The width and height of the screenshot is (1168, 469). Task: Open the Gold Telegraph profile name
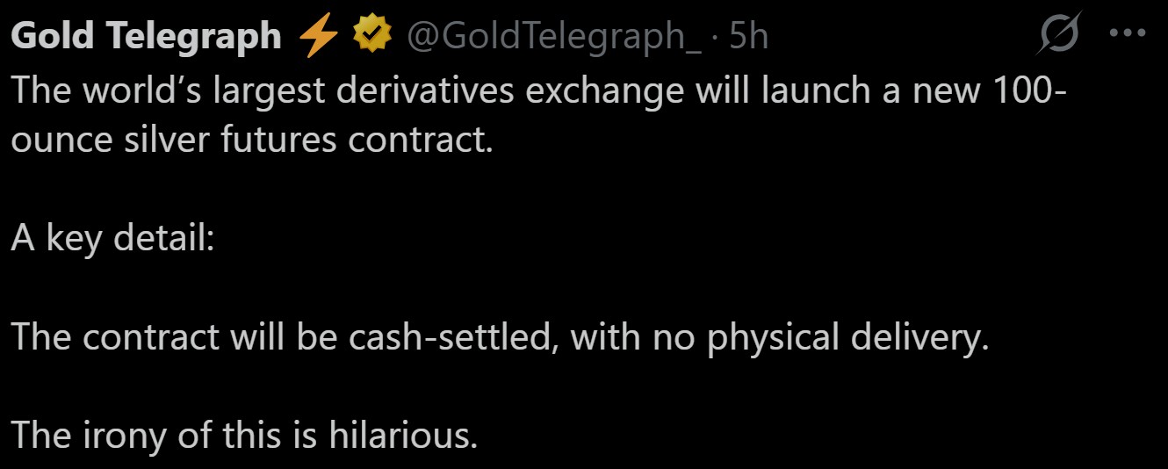[147, 36]
